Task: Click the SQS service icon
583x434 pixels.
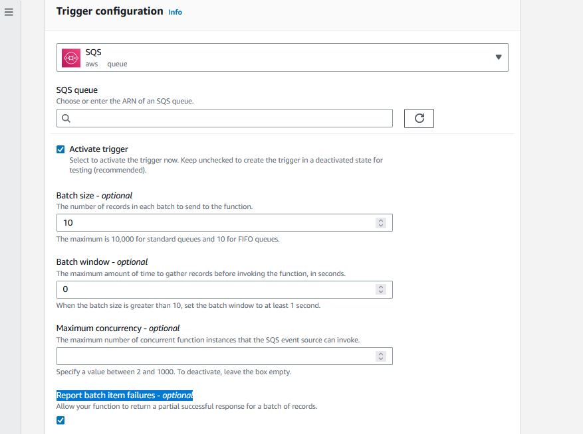Action: click(x=70, y=56)
